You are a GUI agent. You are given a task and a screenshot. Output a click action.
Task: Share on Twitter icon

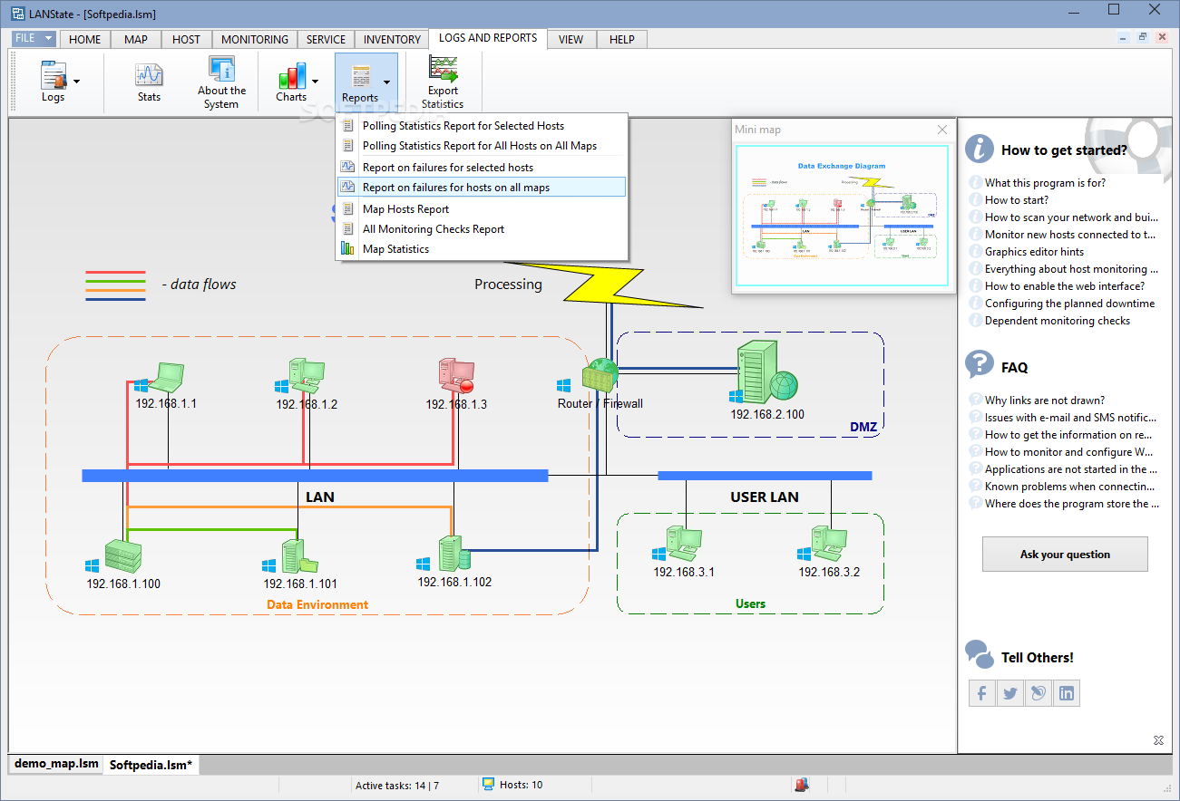point(1010,693)
